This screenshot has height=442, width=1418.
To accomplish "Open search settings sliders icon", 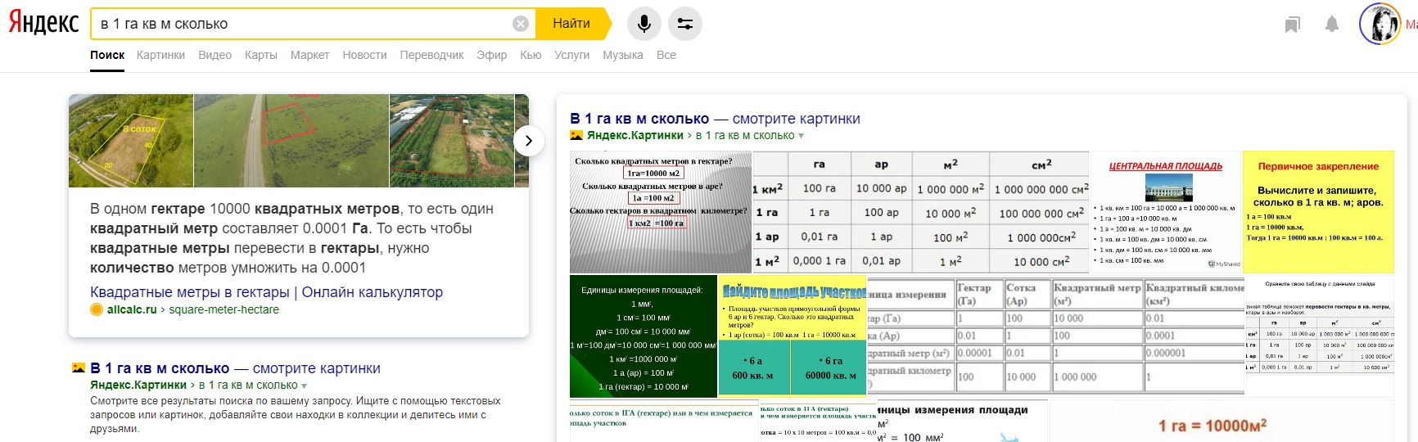I will [685, 24].
